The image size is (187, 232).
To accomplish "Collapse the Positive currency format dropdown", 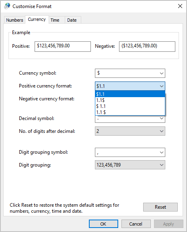I will [130, 86].
